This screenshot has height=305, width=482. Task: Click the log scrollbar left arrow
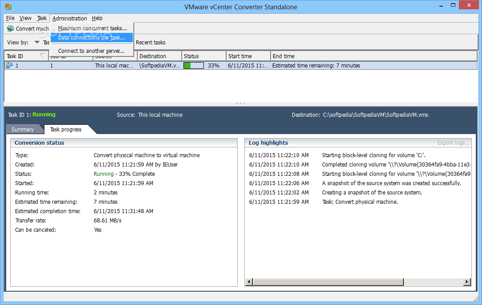[x=249, y=282]
